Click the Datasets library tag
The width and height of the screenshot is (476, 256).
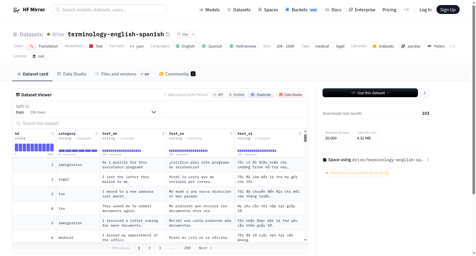(x=383, y=46)
